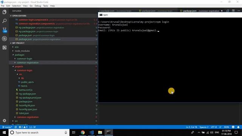242x136 pixels.
Task: Click the ENG input language indicator
Action: 217,133
